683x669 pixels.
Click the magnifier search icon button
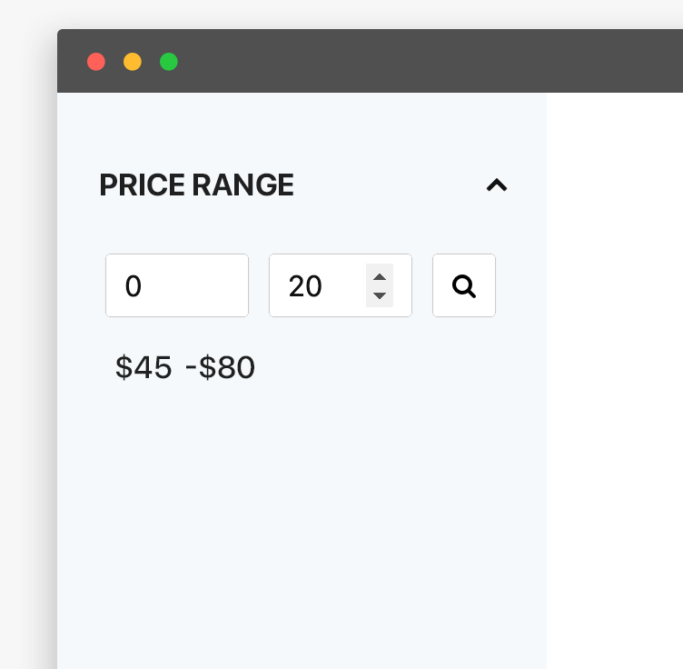pyautogui.click(x=464, y=285)
